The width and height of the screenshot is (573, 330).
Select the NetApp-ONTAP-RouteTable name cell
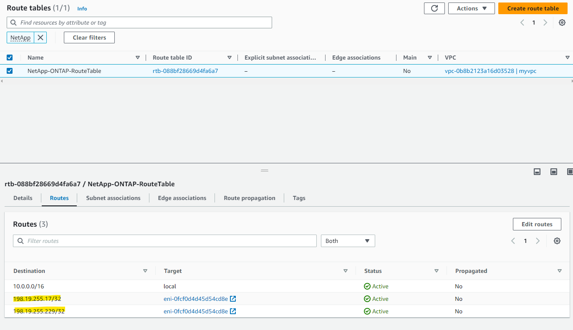click(64, 71)
